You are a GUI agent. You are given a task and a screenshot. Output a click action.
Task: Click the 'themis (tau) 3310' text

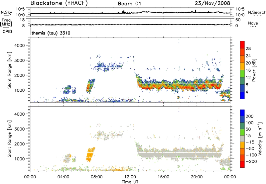[51, 33]
